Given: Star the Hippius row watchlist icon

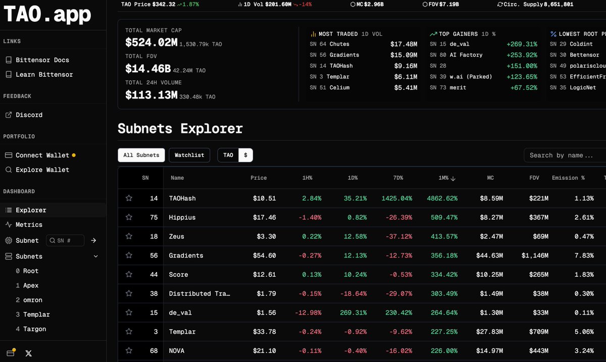Looking at the screenshot, I should point(129,217).
